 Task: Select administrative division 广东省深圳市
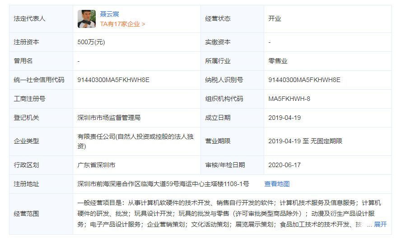point(96,165)
